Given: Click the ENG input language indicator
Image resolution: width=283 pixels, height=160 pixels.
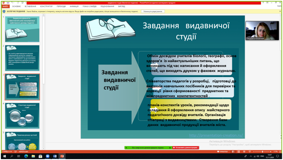Looking at the screenshot, I should 262,156.
